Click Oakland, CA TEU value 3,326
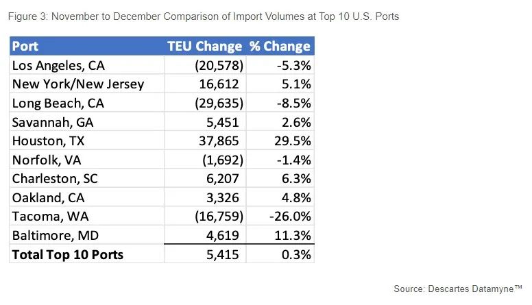532x305 pixels. pos(224,197)
